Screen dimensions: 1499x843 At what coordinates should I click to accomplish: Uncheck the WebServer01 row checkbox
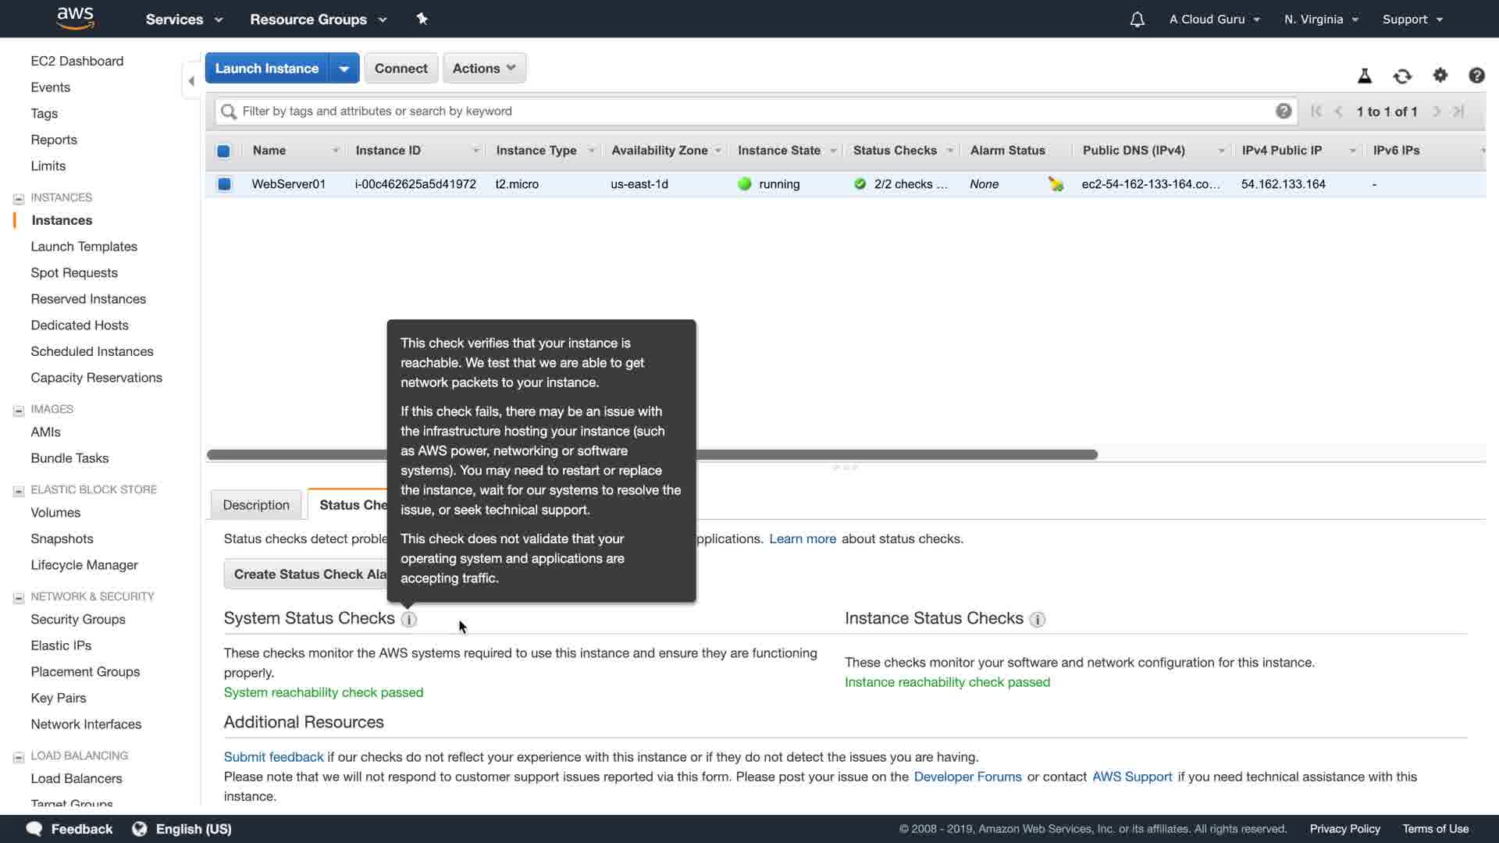pos(224,184)
